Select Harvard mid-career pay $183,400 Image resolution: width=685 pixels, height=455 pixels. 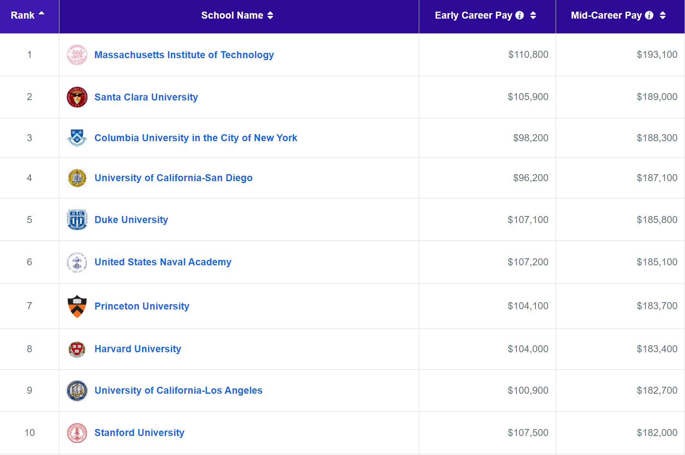click(x=657, y=349)
